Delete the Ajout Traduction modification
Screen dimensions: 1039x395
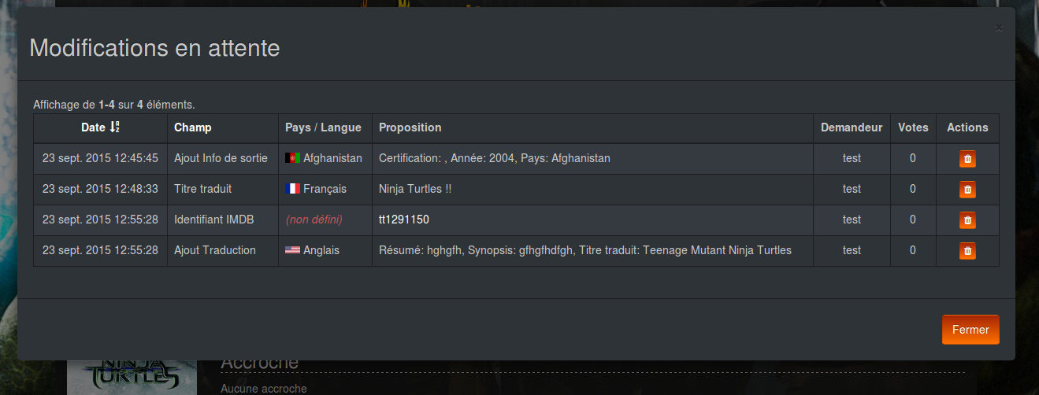pos(967,251)
